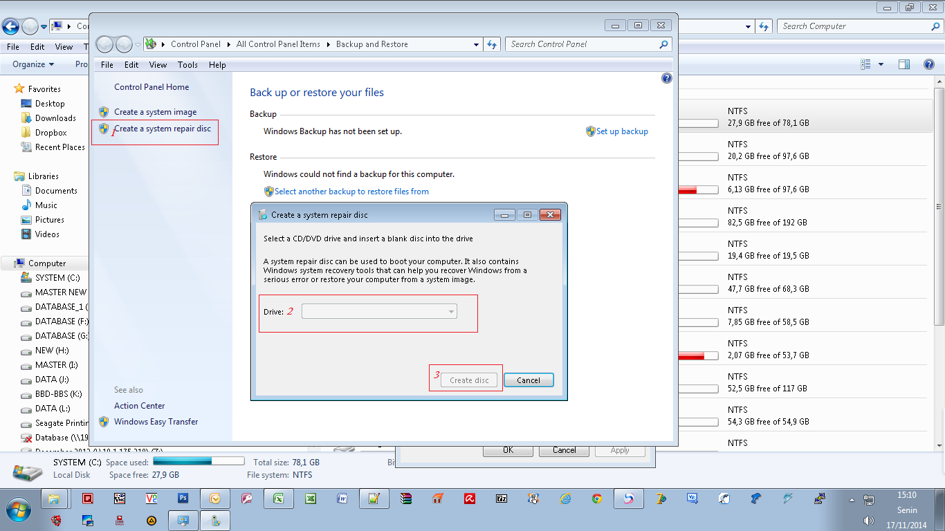Launch Google Chrome from the taskbar
Screen dimensions: 945x531
[597, 498]
